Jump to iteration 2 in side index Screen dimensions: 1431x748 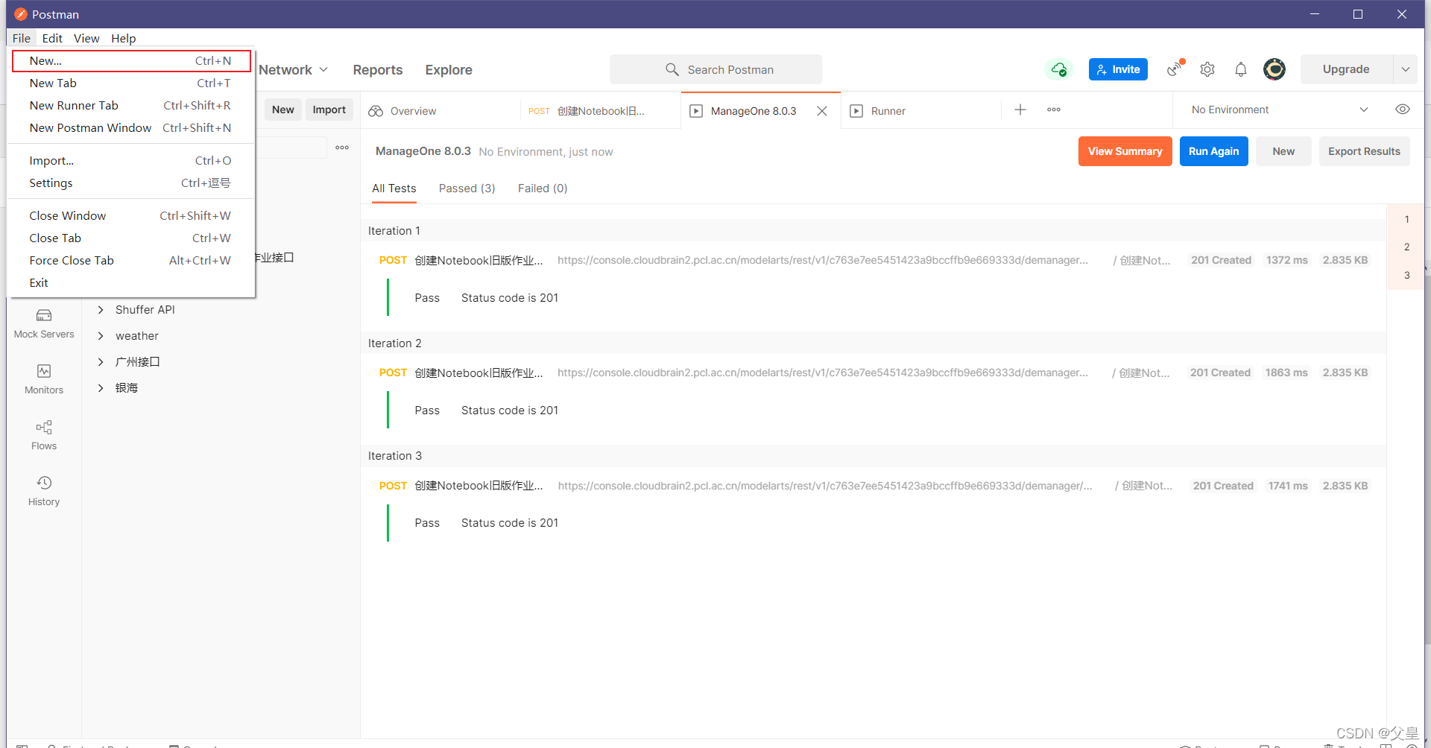pos(1406,247)
